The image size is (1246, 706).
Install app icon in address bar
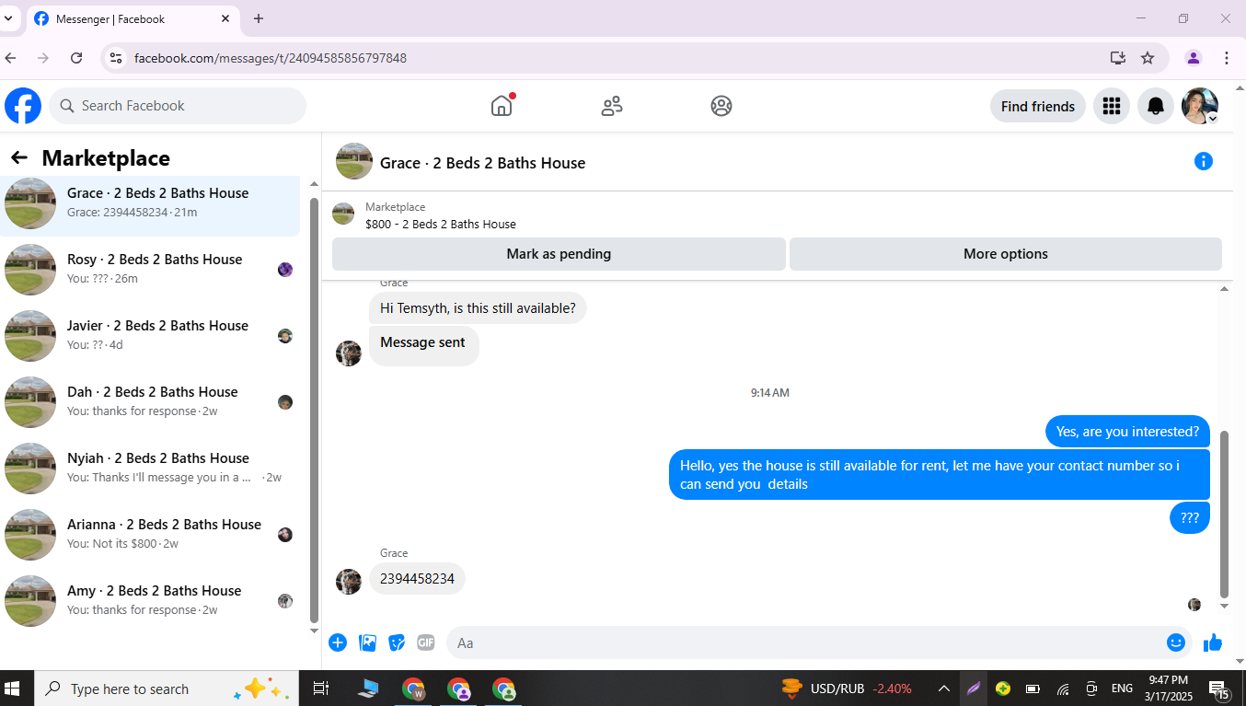(x=1118, y=58)
